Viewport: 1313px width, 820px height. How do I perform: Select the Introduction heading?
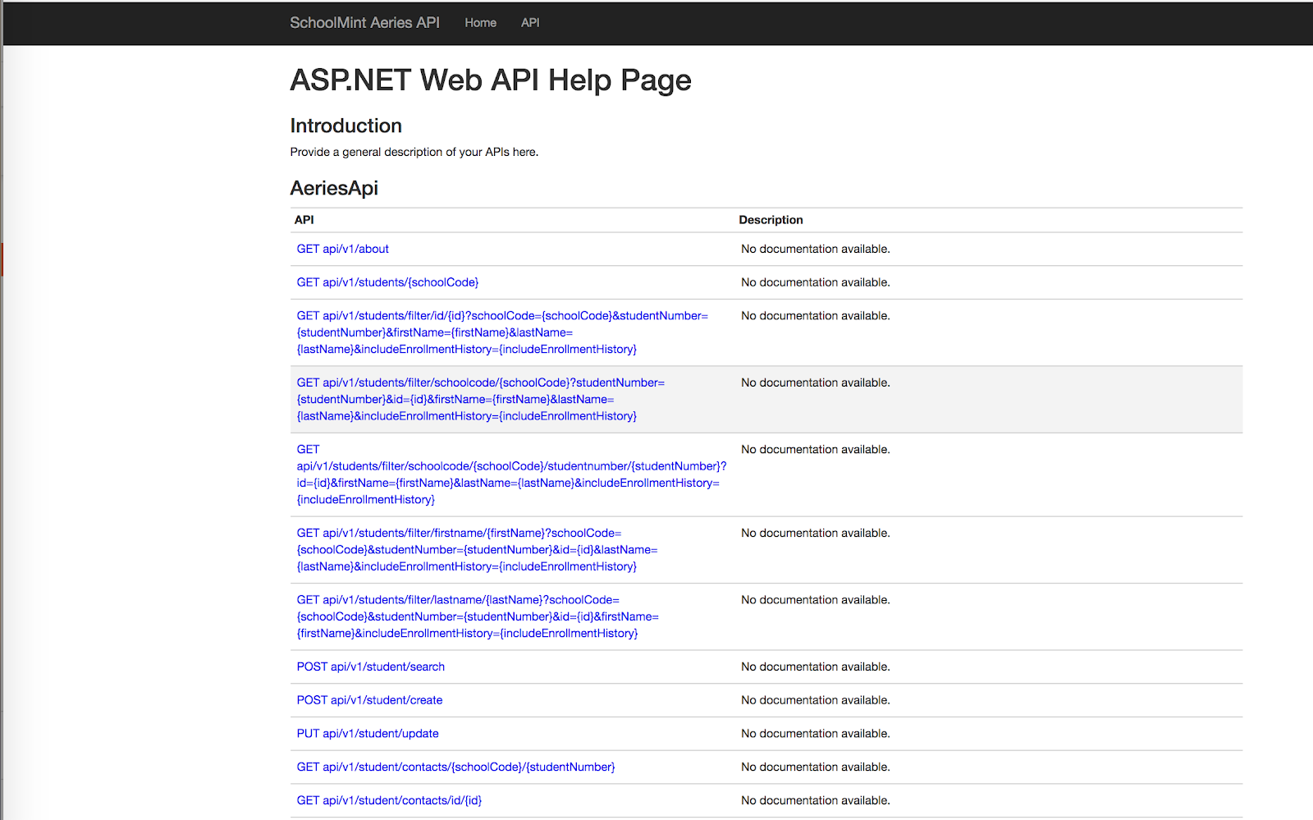pyautogui.click(x=345, y=126)
